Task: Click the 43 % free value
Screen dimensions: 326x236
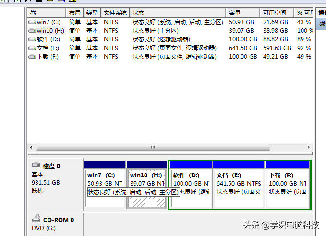Action: [304, 22]
